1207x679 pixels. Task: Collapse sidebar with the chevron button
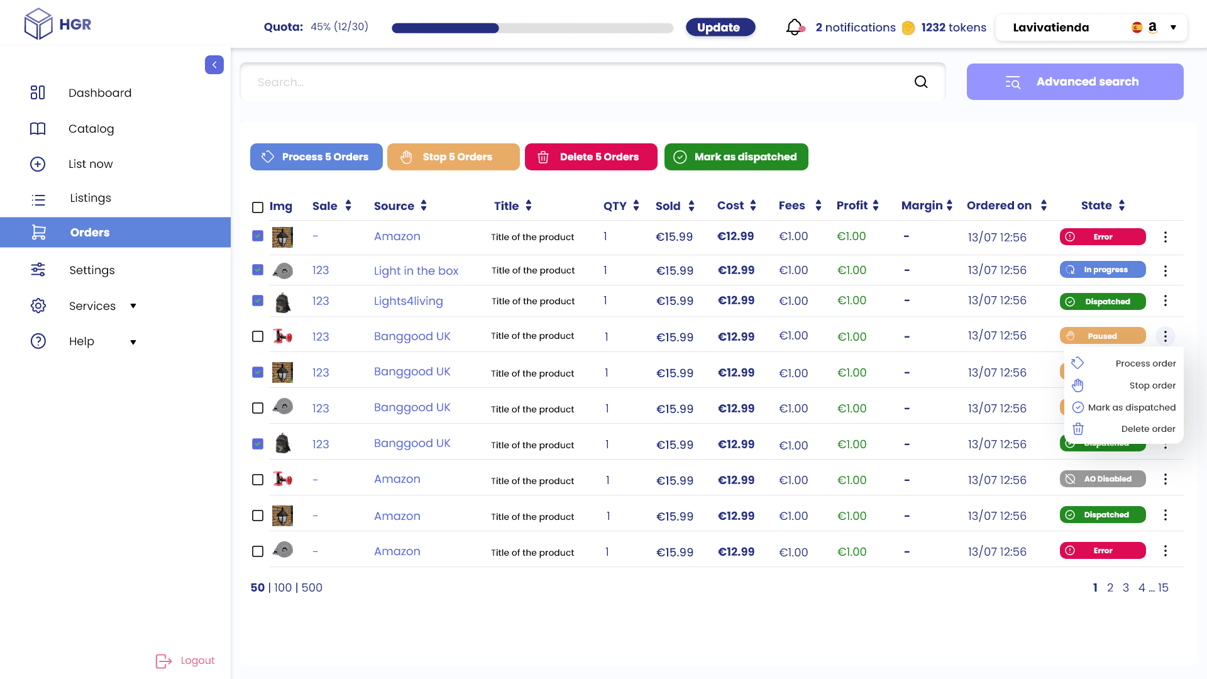tap(214, 65)
